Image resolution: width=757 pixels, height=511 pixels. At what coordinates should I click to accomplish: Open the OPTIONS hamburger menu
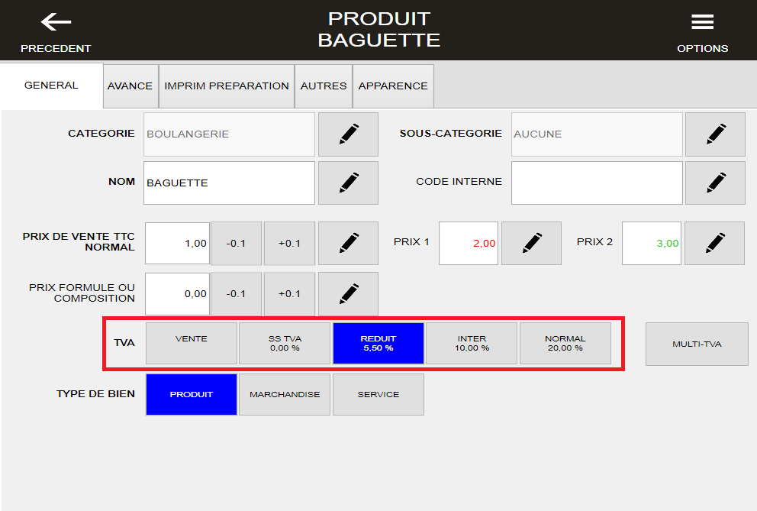(703, 31)
